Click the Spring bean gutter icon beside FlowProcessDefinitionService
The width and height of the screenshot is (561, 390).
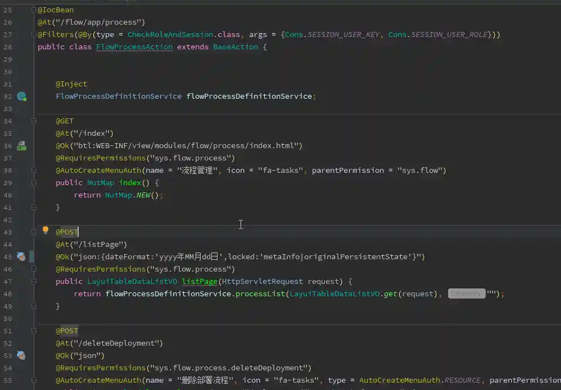[x=21, y=97]
